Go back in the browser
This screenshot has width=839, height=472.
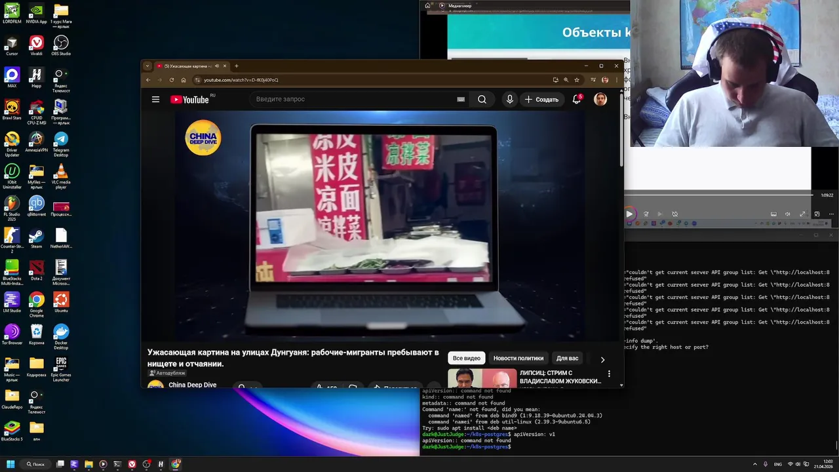[148, 80]
